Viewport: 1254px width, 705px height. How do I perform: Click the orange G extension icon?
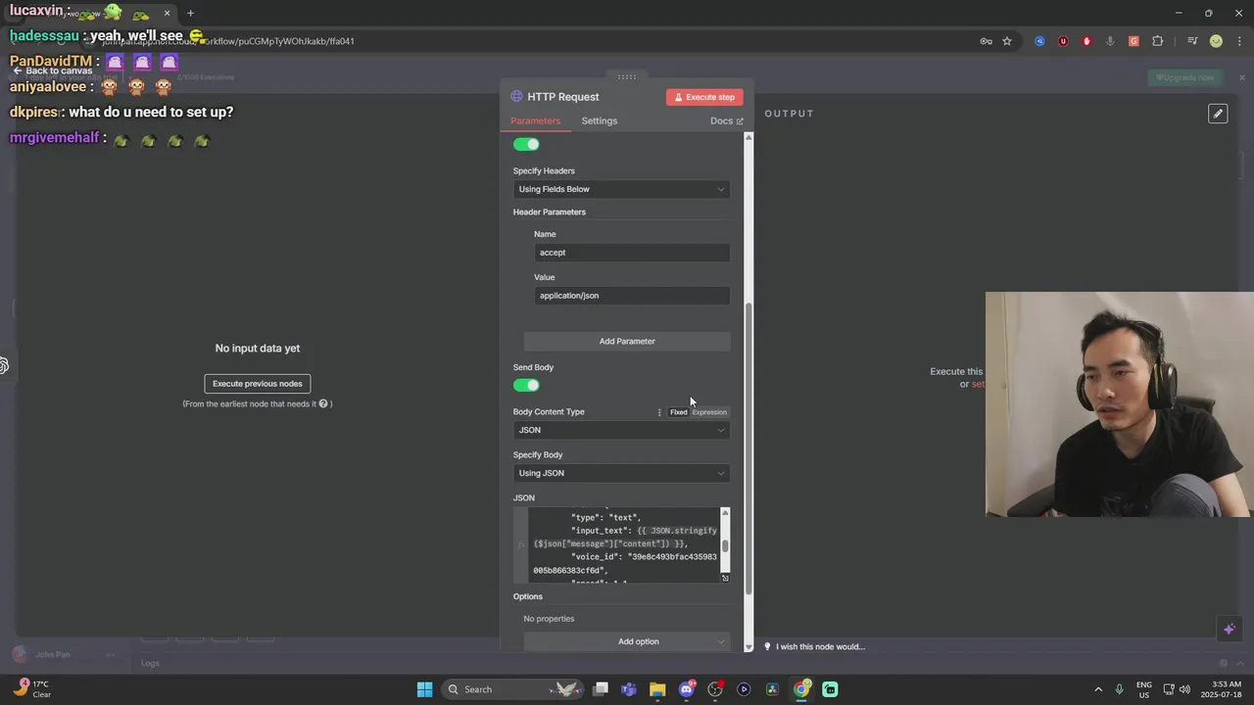(1133, 41)
